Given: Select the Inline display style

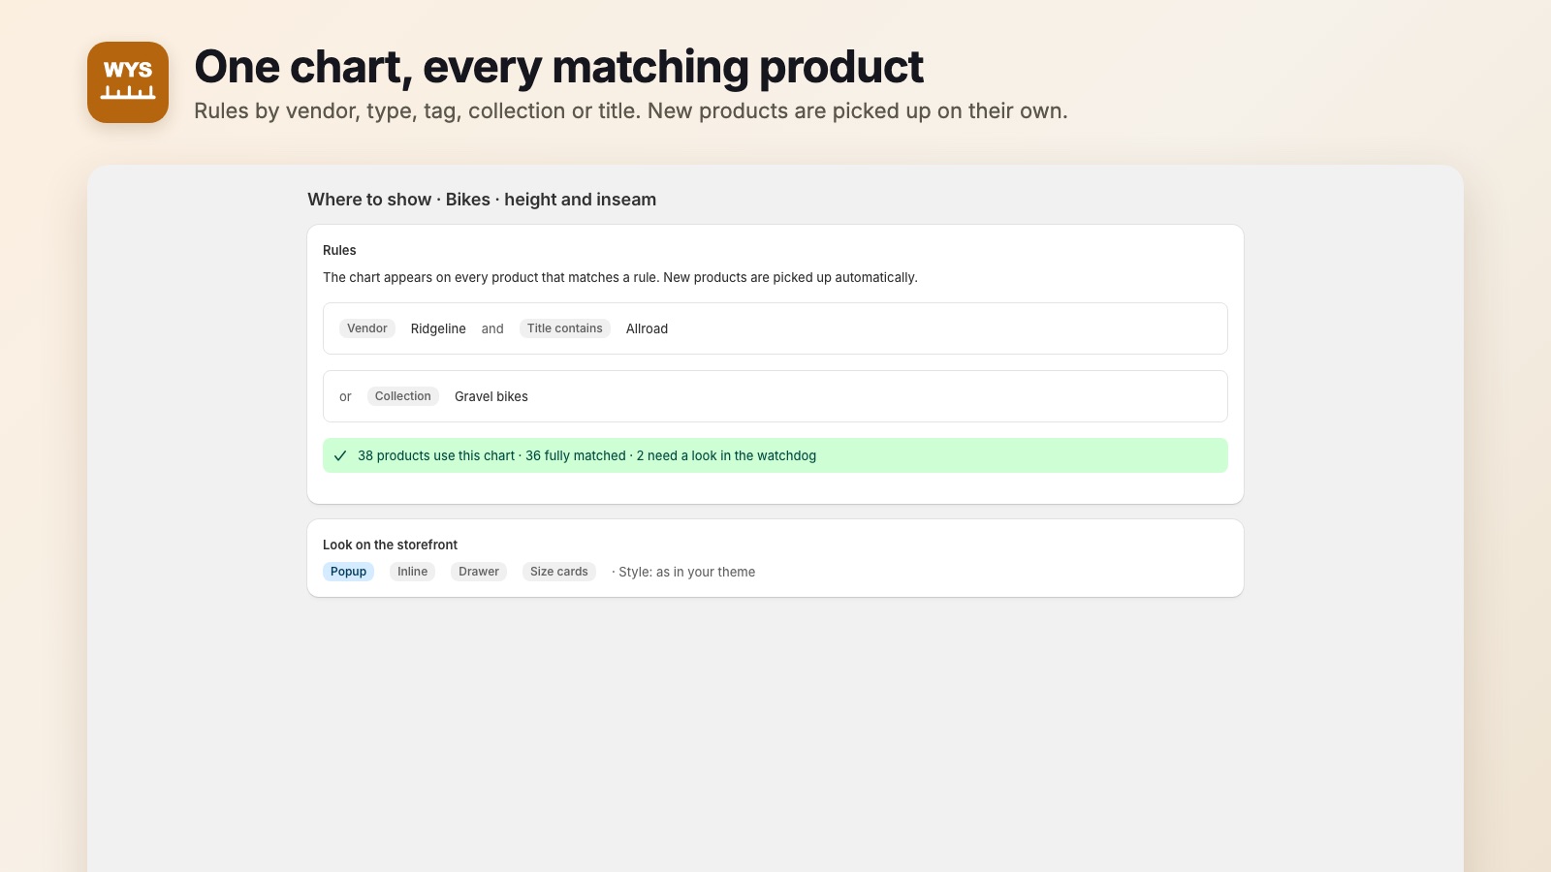Looking at the screenshot, I should [x=412, y=572].
